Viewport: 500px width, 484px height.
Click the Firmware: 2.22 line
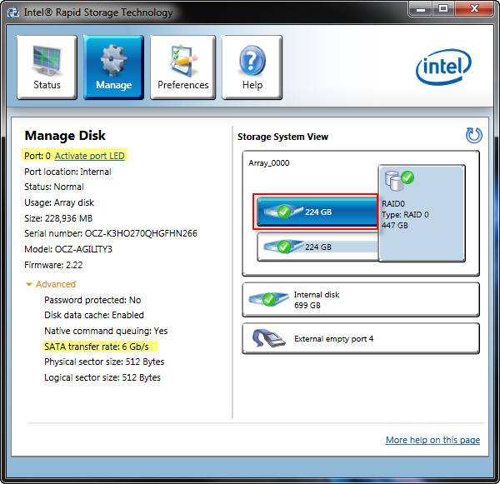(53, 265)
